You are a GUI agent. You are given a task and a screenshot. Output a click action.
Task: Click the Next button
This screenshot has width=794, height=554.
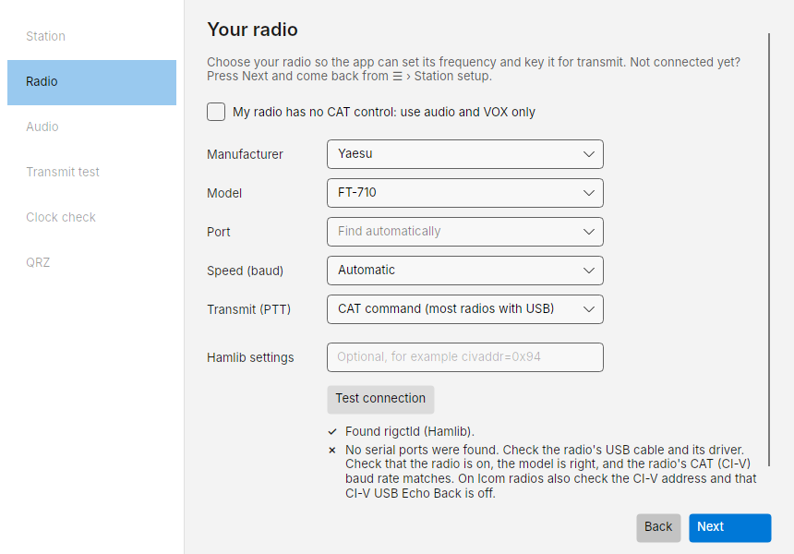point(729,527)
